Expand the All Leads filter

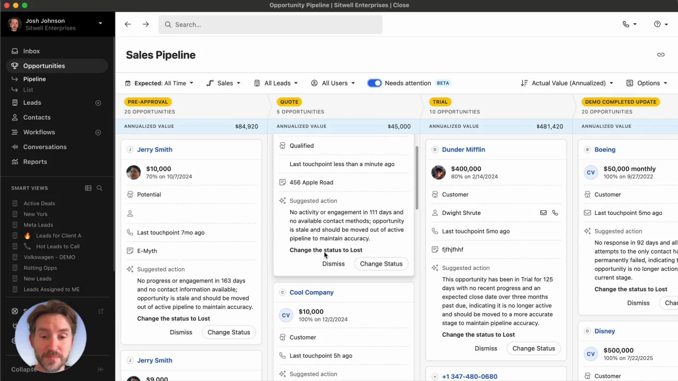pos(276,83)
